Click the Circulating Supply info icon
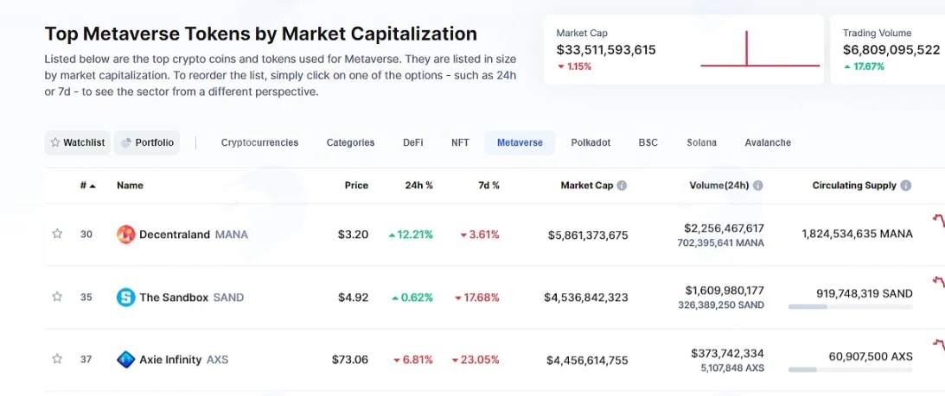The height and width of the screenshot is (396, 945). pyautogui.click(x=906, y=185)
